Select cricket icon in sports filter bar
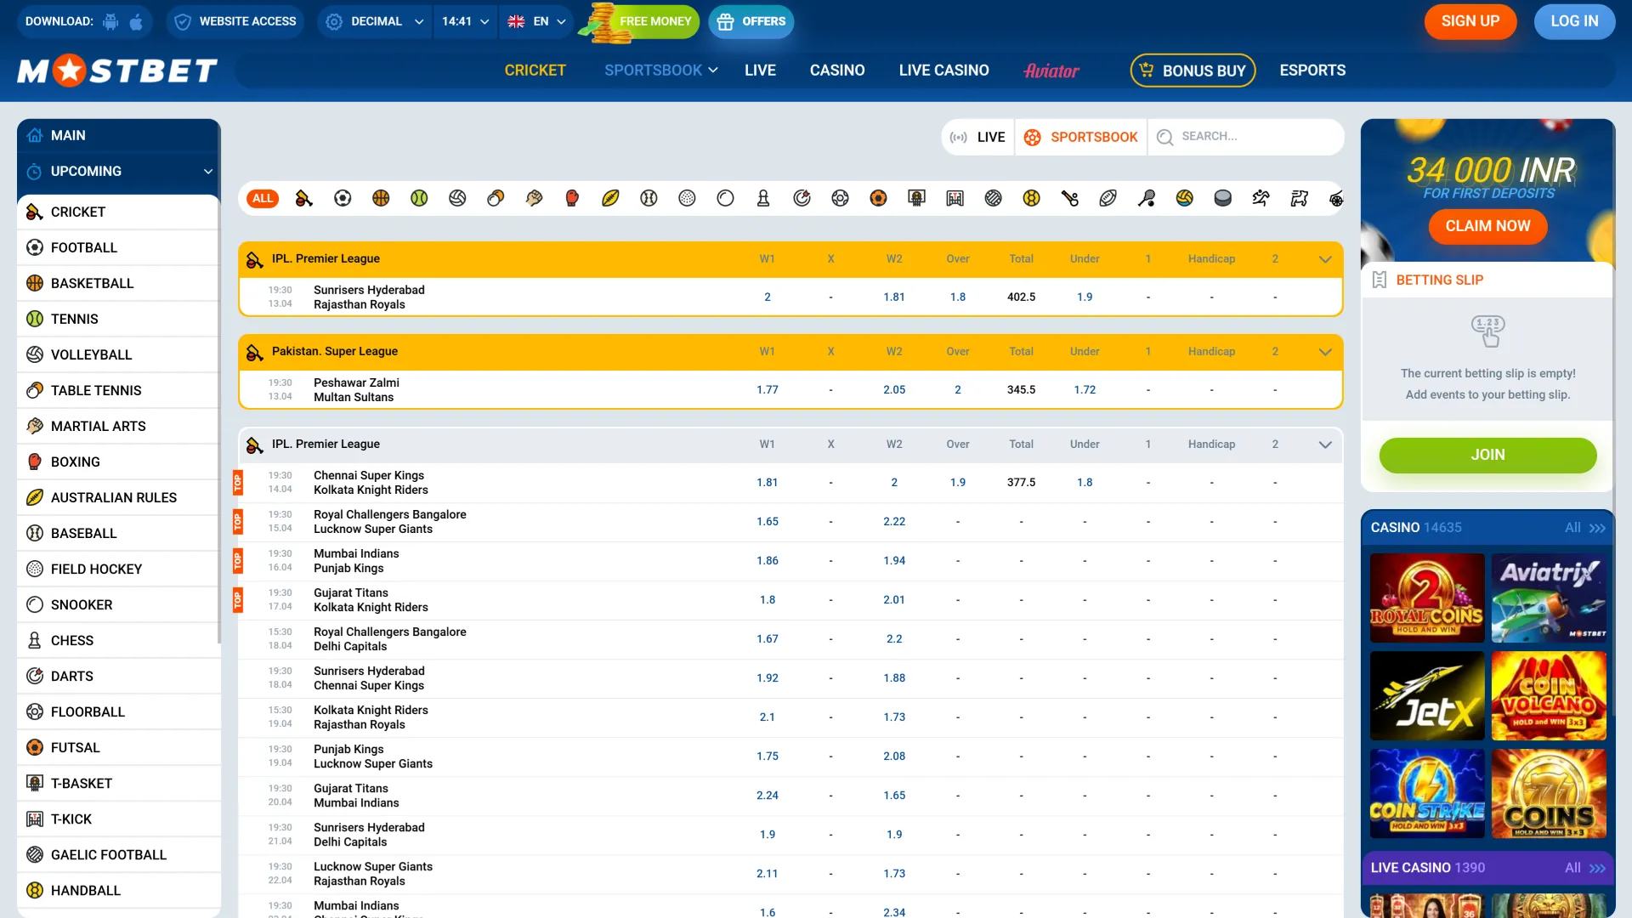The image size is (1632, 918). click(x=303, y=198)
